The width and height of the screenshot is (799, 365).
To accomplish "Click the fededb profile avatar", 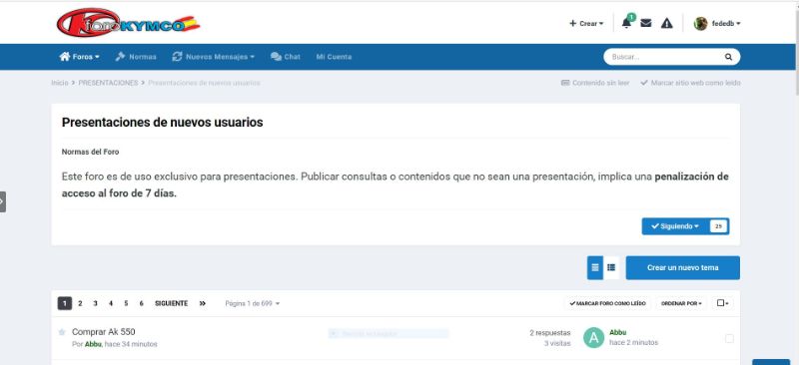I will pyautogui.click(x=701, y=23).
